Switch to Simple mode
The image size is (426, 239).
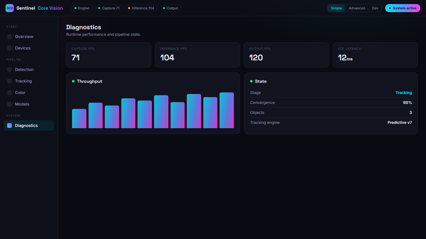coord(336,8)
